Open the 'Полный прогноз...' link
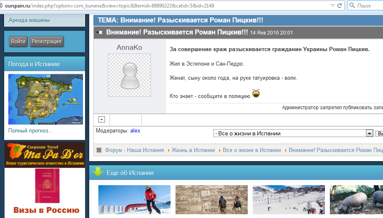The height and width of the screenshot is (218, 383). pos(31,131)
